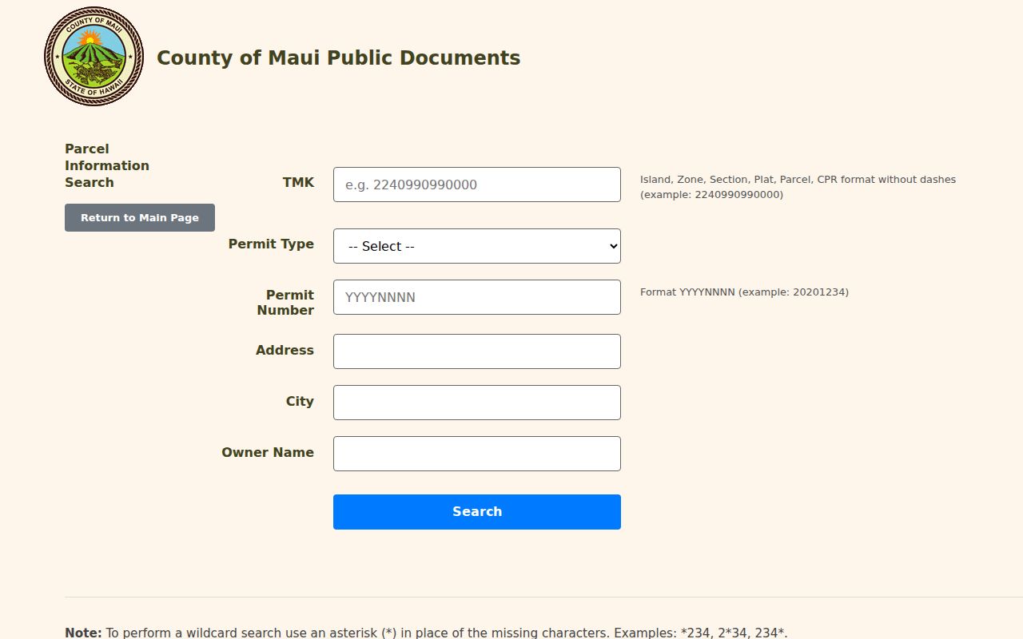This screenshot has height=639, width=1023.
Task: Click the Format YYYYNNNN hint text
Action: pyautogui.click(x=744, y=292)
